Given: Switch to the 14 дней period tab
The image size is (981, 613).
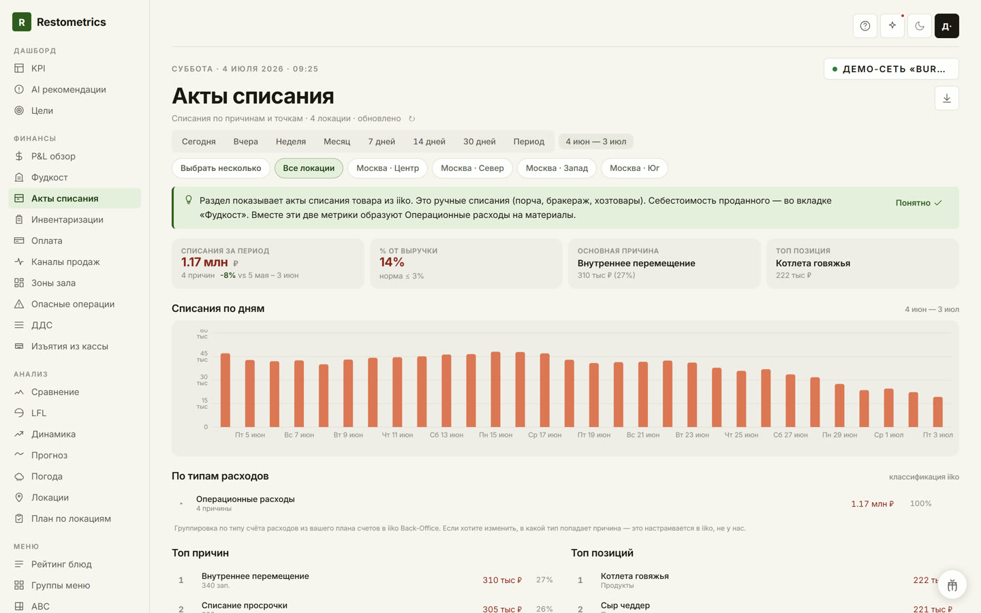Looking at the screenshot, I should (x=429, y=142).
